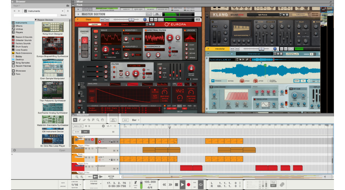This screenshot has height=190, width=345.
Task: Unfold the Master Section device
Action: 78,14
